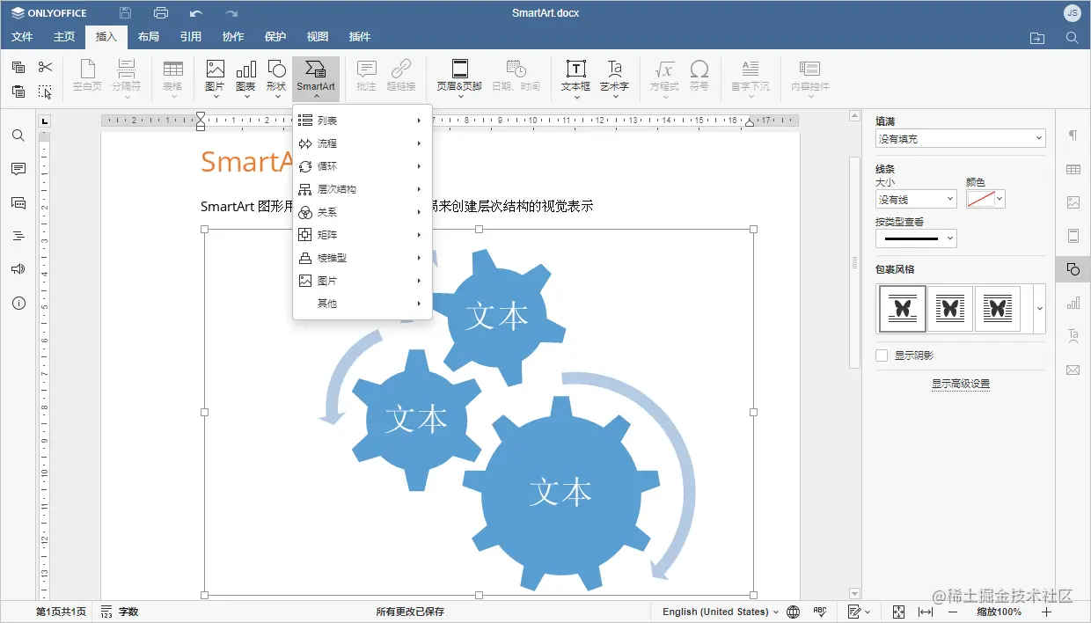Open the line 颜色 color swatch

984,198
